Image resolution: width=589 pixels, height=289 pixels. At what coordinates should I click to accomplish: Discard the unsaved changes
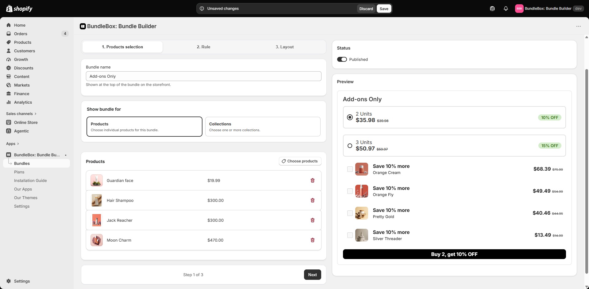coord(366,9)
